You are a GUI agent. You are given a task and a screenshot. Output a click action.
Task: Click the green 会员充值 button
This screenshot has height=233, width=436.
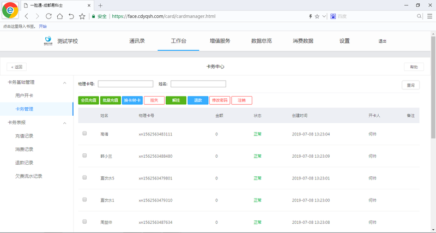pos(88,100)
